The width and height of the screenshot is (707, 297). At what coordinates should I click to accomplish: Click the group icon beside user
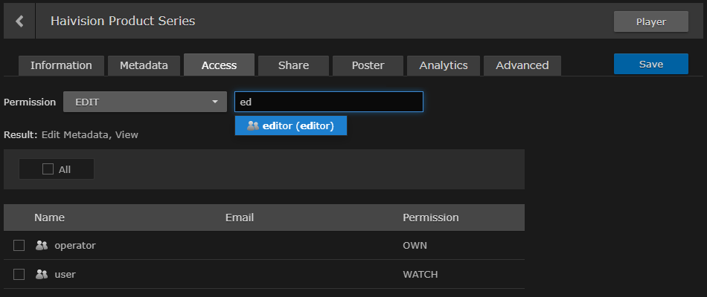coord(42,274)
